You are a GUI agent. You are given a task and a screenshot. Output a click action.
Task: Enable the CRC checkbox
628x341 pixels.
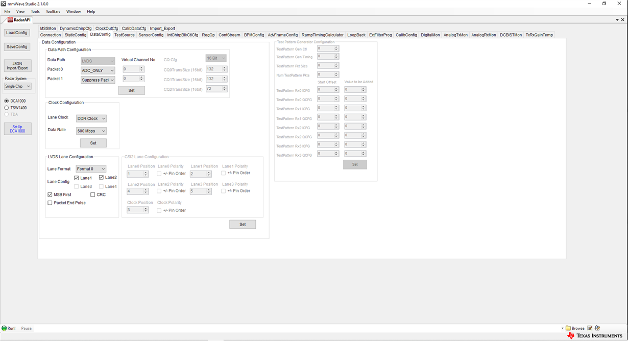click(x=92, y=194)
